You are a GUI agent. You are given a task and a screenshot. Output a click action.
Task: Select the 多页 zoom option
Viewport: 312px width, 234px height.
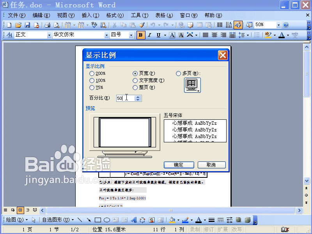[x=179, y=73]
